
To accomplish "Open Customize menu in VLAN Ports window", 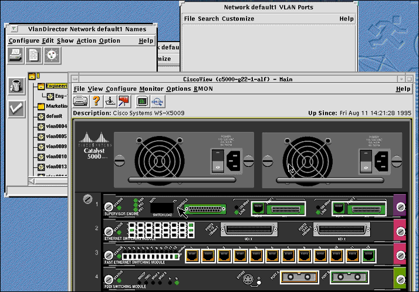I will [x=238, y=19].
